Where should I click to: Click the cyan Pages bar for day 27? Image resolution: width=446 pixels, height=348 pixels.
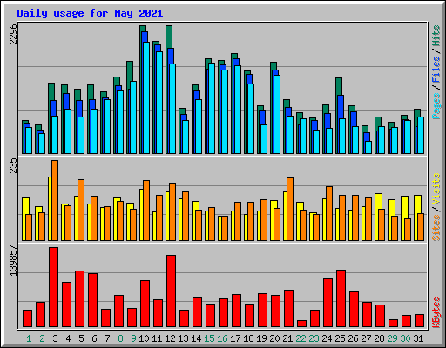point(368,147)
